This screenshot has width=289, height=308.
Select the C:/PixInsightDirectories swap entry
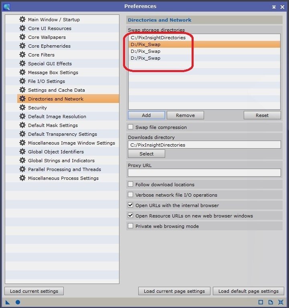(204, 38)
